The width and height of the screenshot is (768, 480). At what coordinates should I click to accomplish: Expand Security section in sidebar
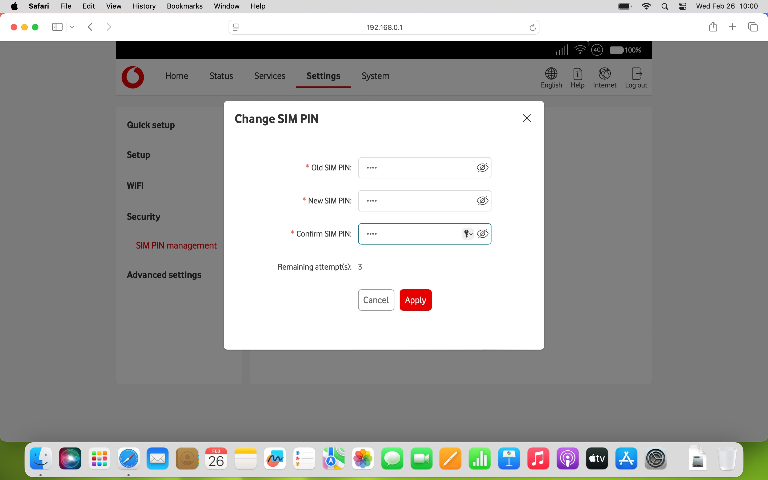point(143,217)
